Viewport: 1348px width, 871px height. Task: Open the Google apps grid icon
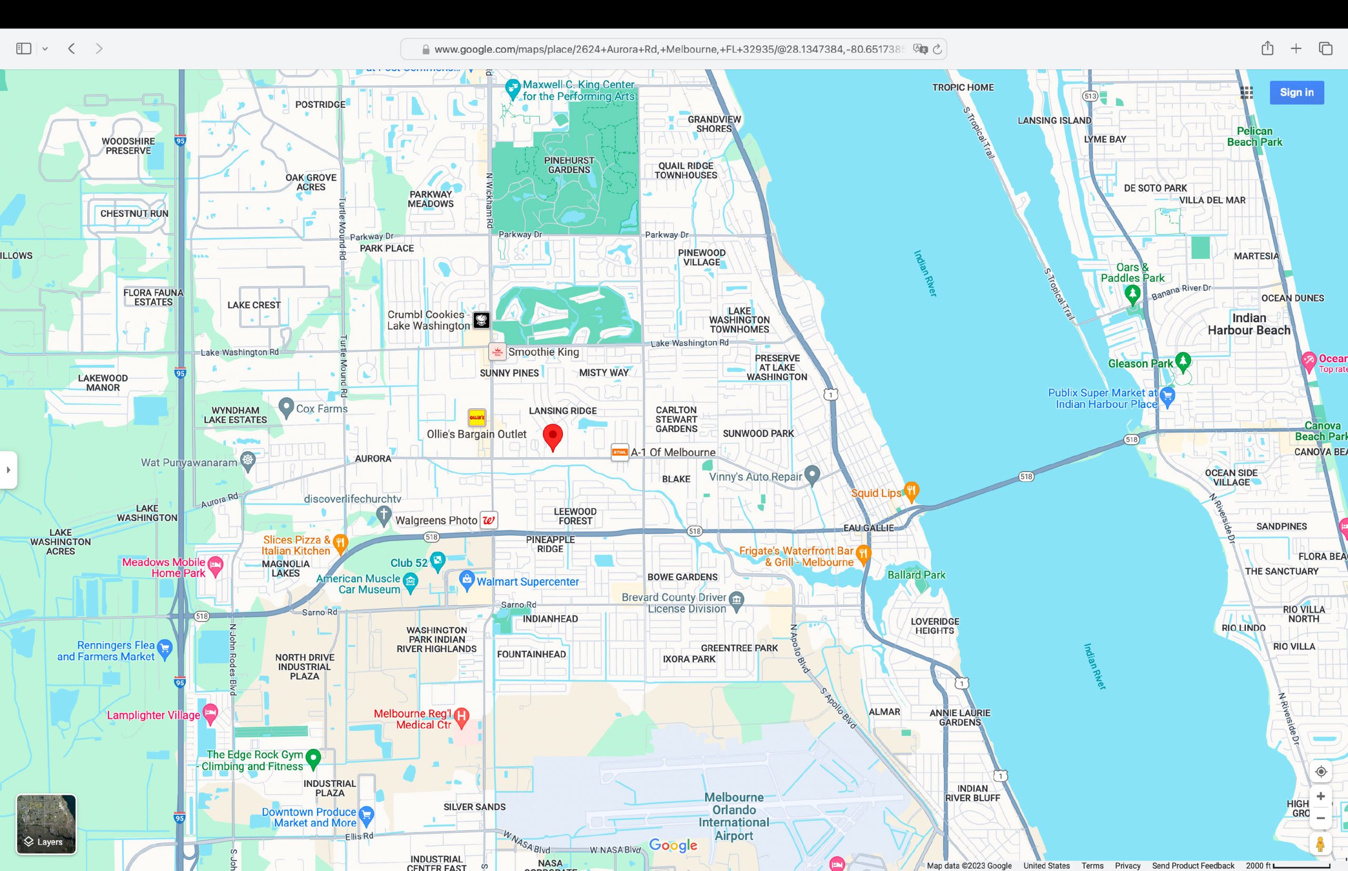coord(1247,92)
